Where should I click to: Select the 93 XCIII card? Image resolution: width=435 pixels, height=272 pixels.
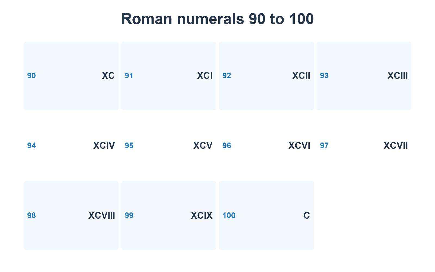click(364, 76)
